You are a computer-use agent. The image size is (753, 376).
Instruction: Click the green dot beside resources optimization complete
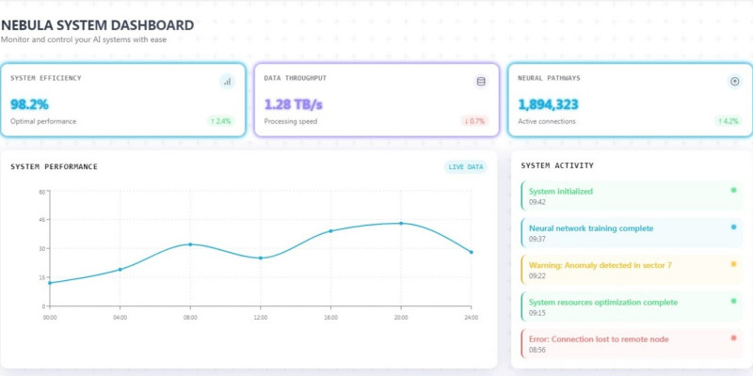[x=733, y=301]
